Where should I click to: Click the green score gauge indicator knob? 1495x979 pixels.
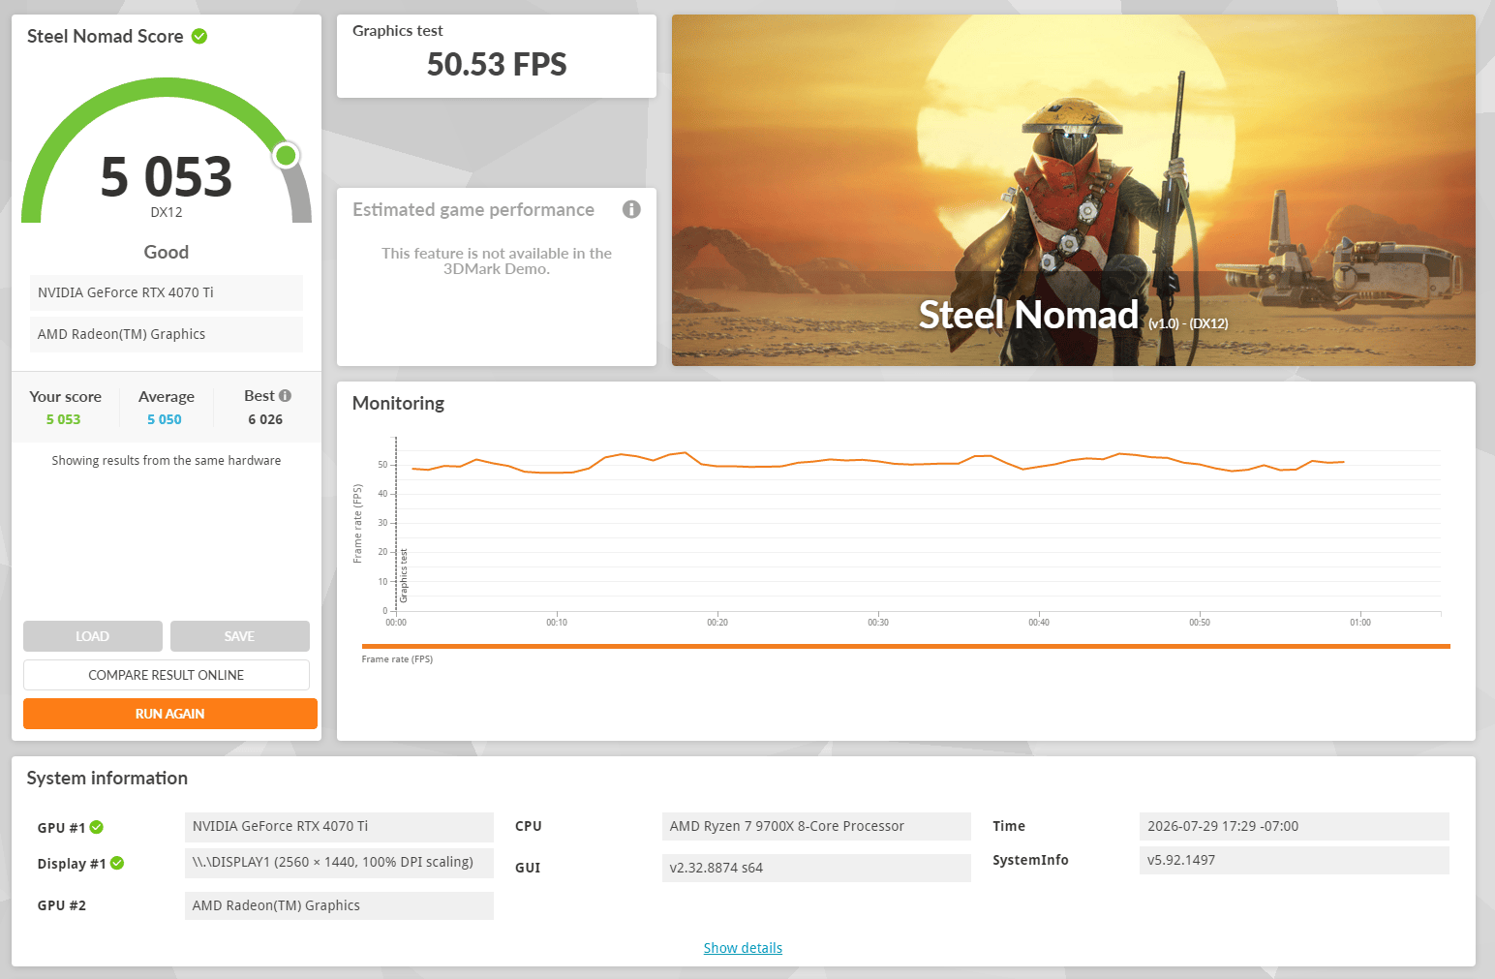[x=286, y=155]
